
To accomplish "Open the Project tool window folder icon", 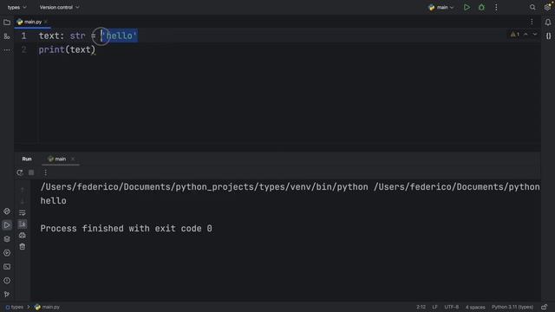I will point(7,23).
